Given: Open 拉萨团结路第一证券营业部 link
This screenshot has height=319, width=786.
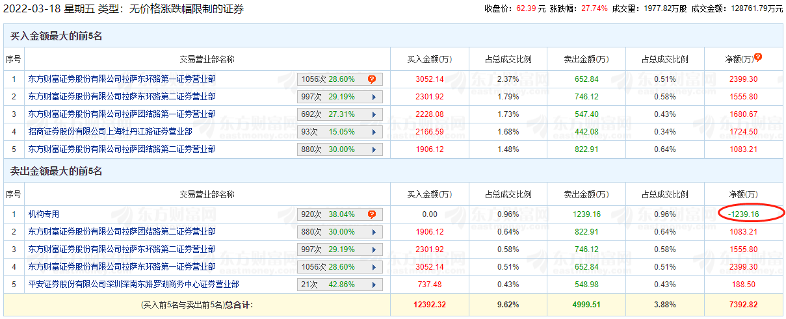Looking at the screenshot, I should 122,114.
